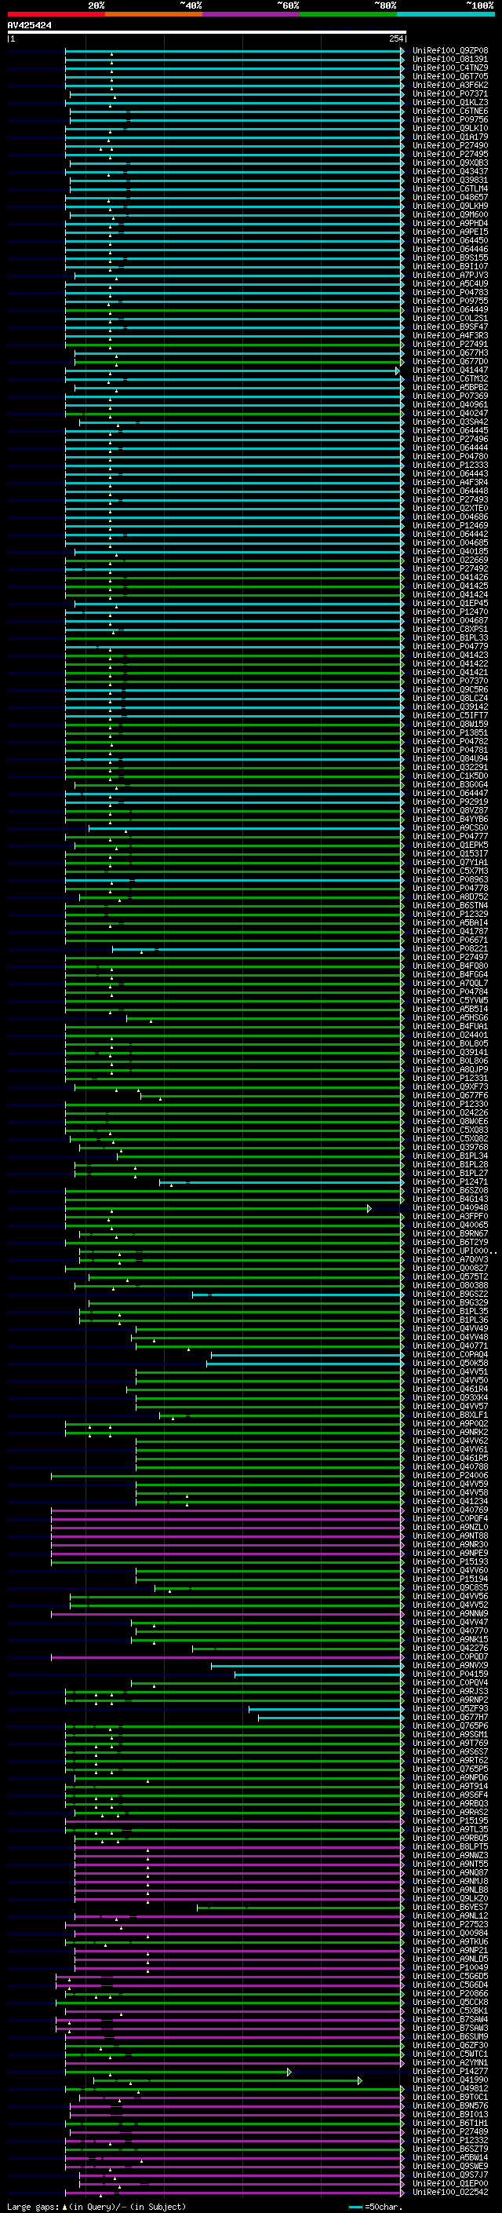Select the UniRef100_O48657 label
This screenshot has width=502, height=2213.
[x=450, y=198]
